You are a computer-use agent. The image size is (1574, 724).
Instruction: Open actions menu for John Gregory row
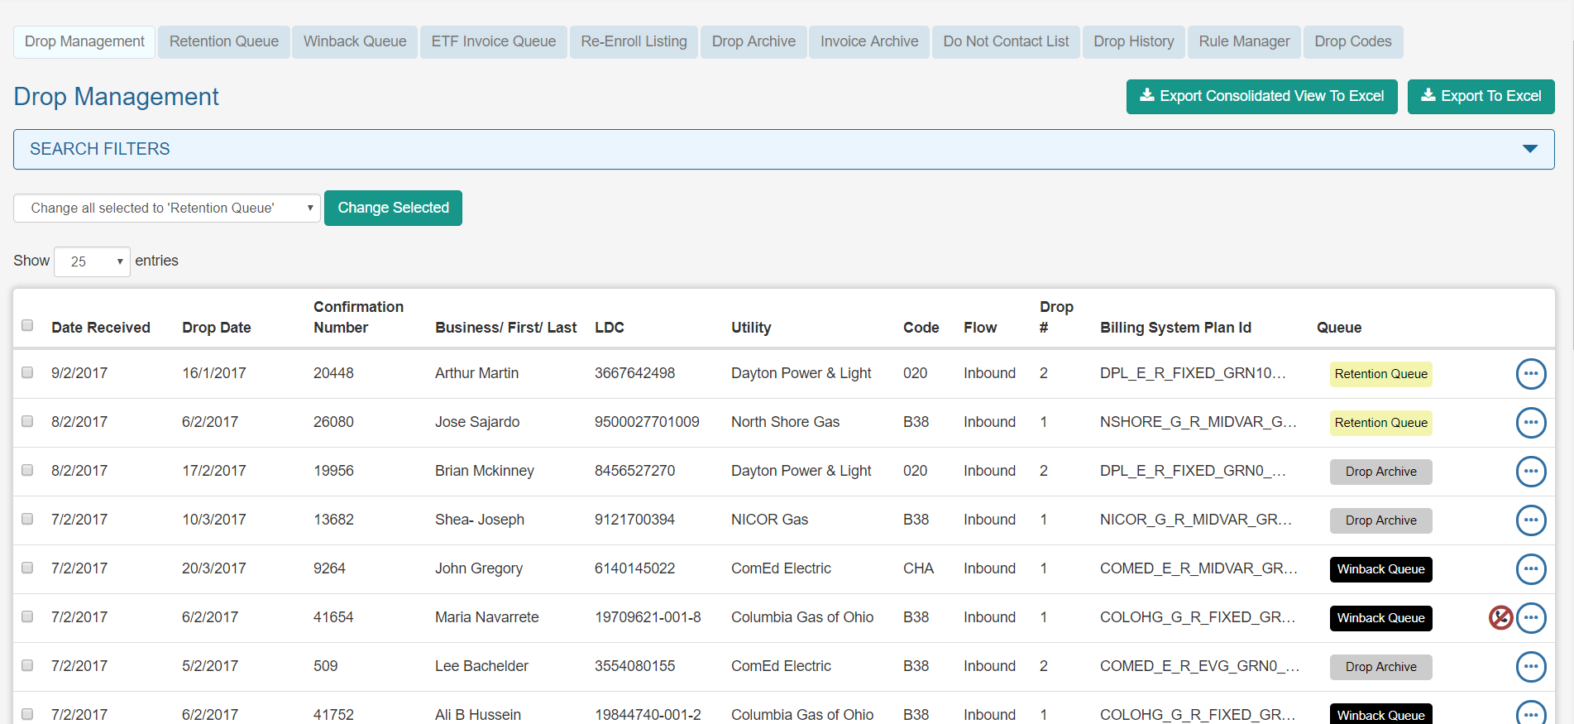[1531, 569]
